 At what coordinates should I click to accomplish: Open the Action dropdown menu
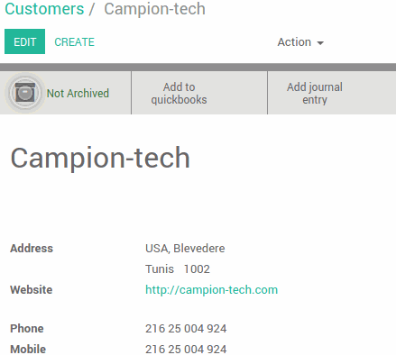pyautogui.click(x=300, y=42)
